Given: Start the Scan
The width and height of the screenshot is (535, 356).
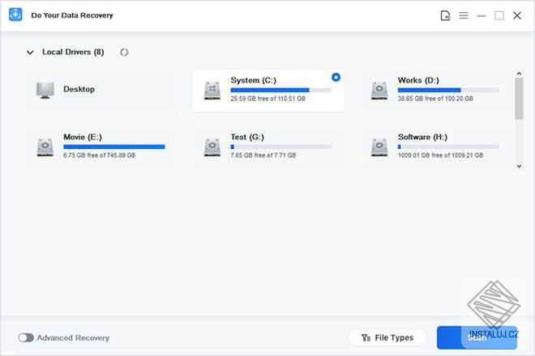Looking at the screenshot, I should (x=477, y=337).
